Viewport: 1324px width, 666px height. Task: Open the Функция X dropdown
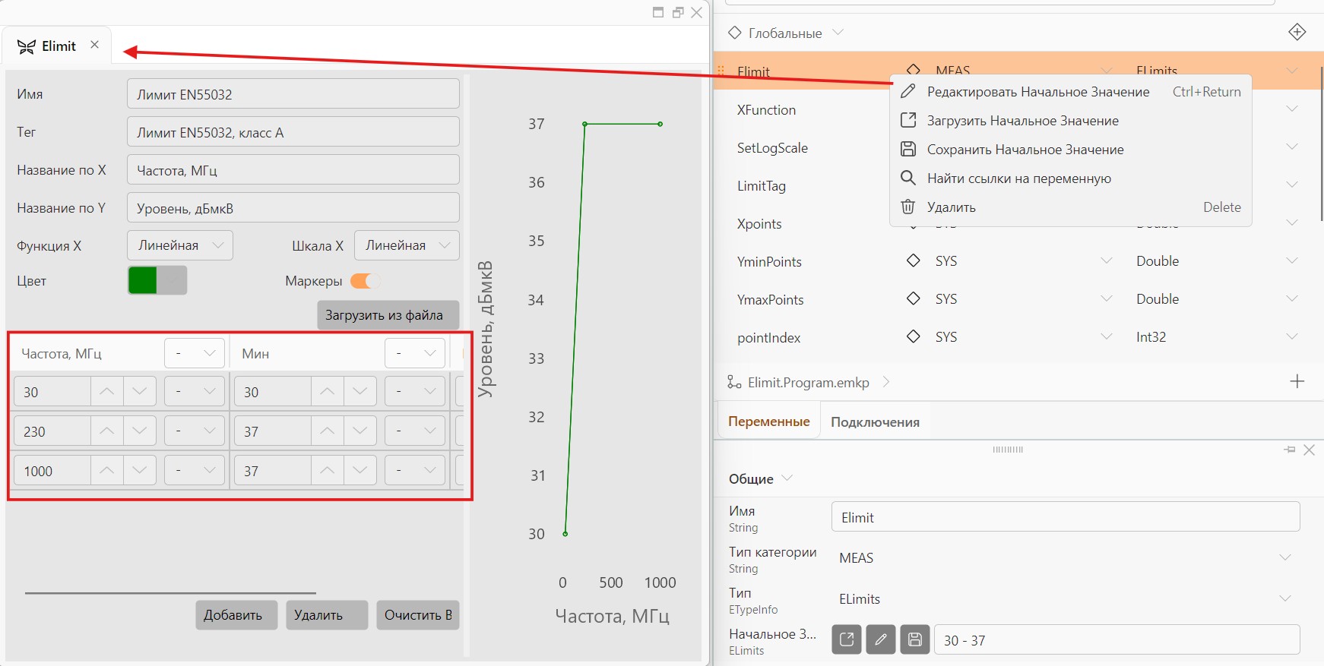point(180,245)
